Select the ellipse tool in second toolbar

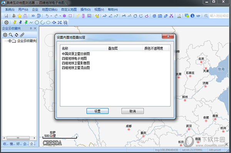tap(48, 23)
